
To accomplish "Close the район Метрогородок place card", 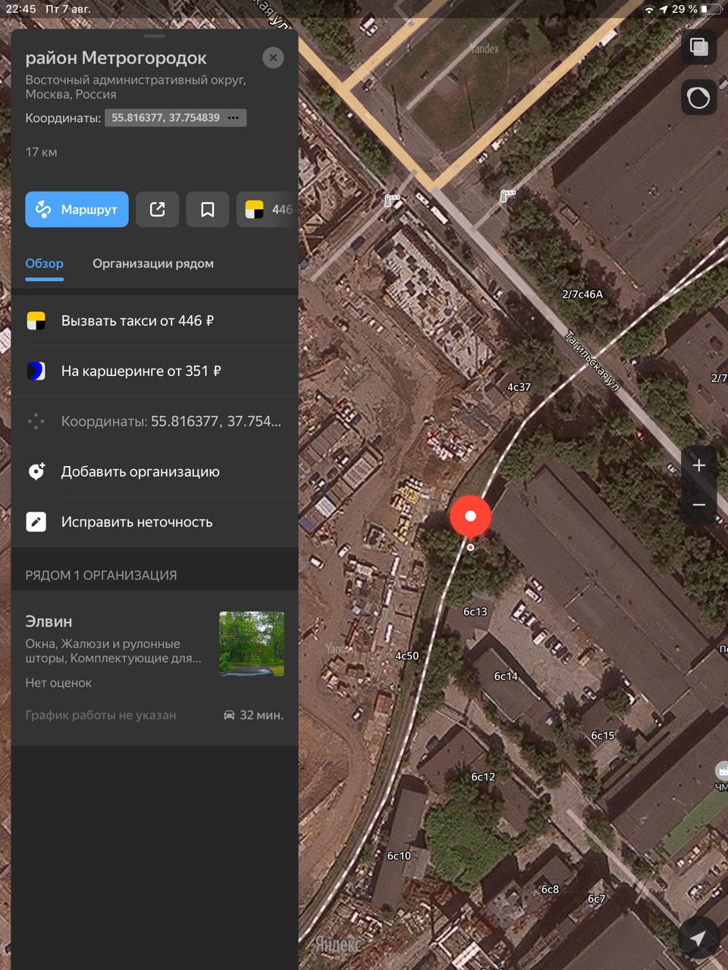I will coord(273,58).
